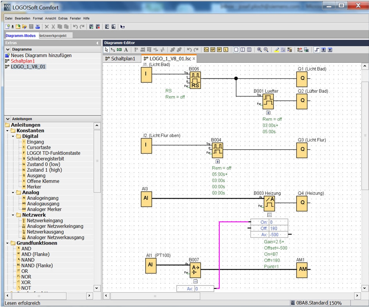Screen dimensions: 369x307
Task: Select Schaltplan1 in the diagram list
Action: (23, 61)
